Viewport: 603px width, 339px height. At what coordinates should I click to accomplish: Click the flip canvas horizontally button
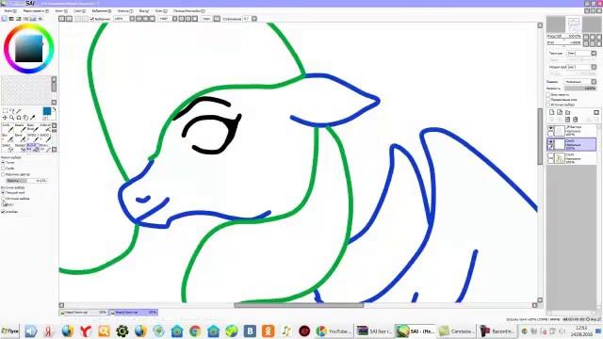(217, 19)
